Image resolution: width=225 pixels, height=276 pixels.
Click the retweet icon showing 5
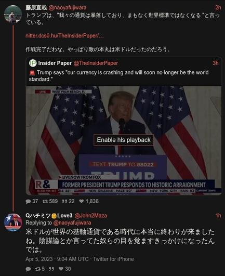[x=37, y=269]
